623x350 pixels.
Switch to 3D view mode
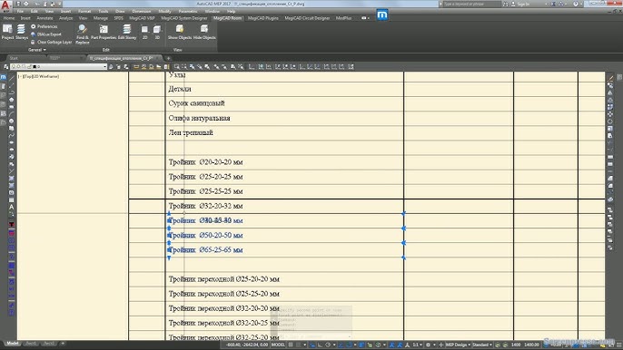pos(157,32)
